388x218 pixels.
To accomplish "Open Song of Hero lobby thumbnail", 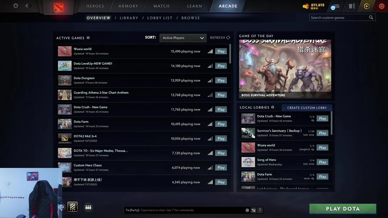I will tap(248, 162).
